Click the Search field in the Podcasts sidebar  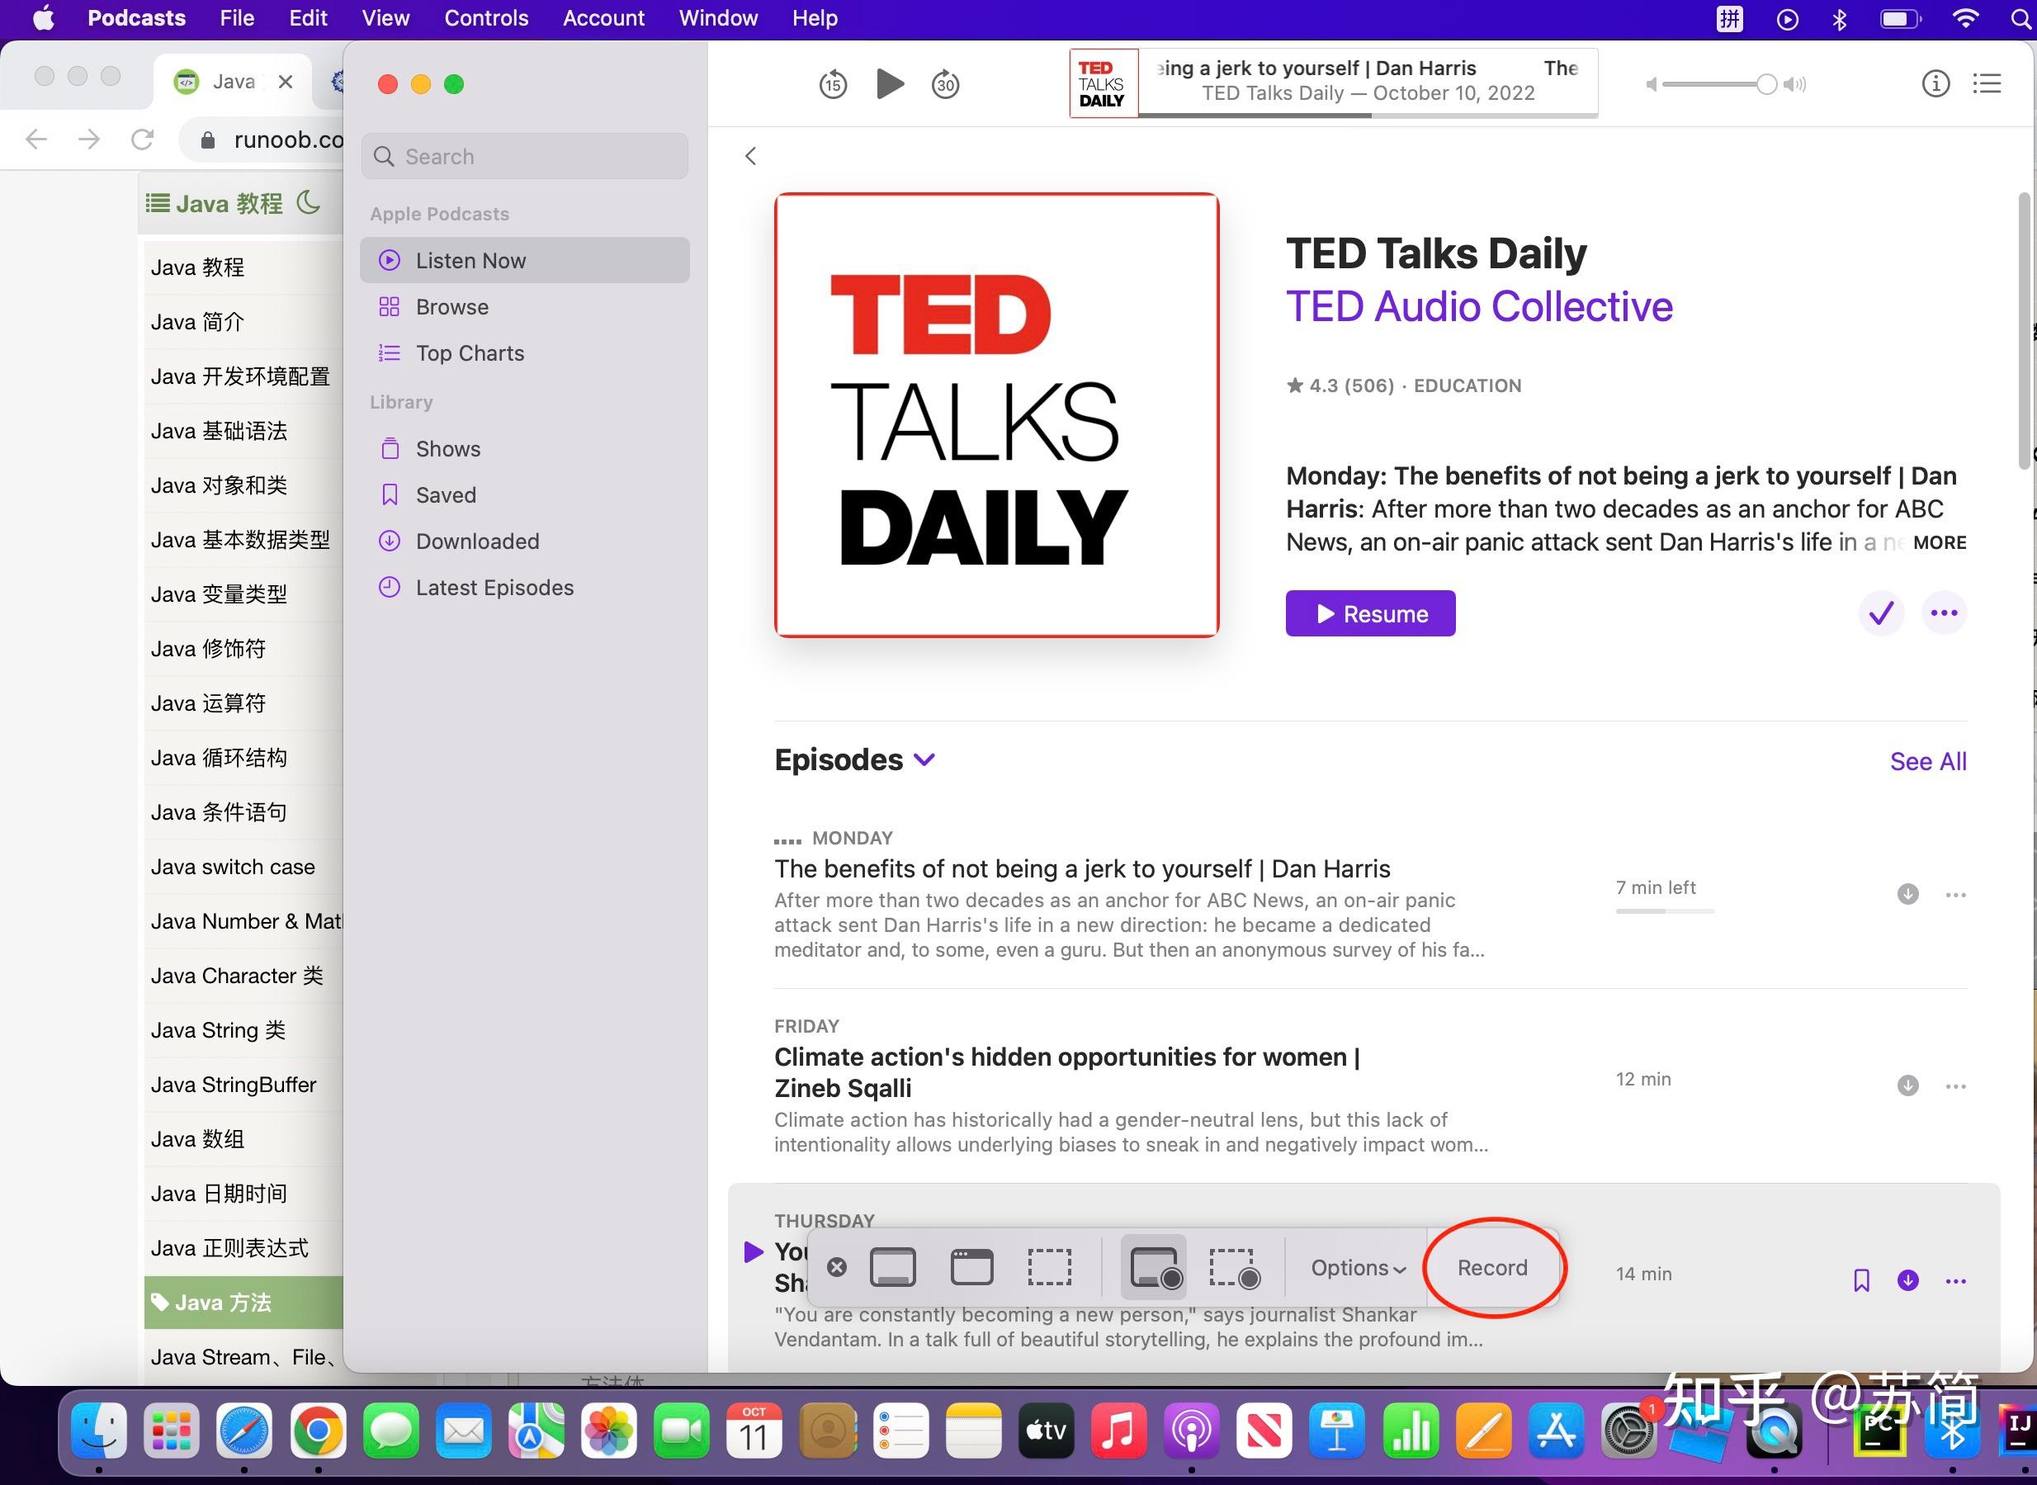click(525, 156)
